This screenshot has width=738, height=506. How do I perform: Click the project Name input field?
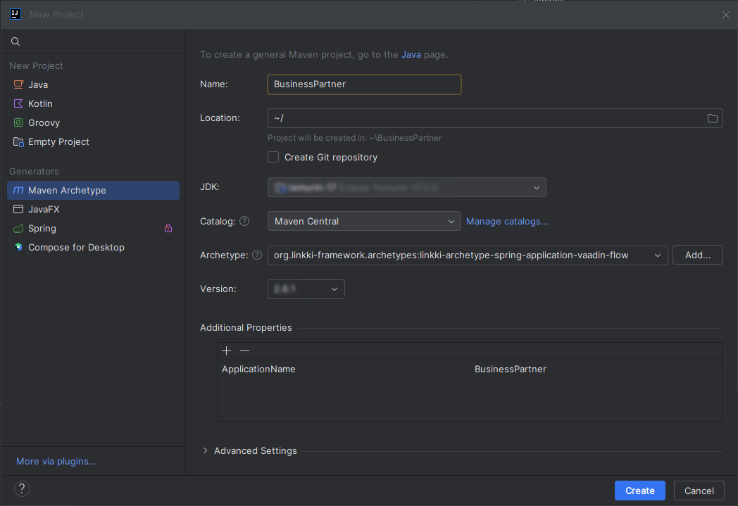point(364,84)
